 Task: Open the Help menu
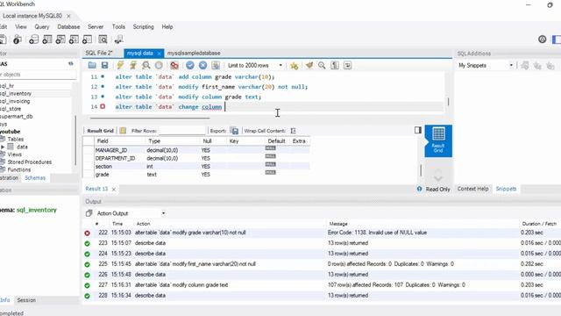click(167, 27)
